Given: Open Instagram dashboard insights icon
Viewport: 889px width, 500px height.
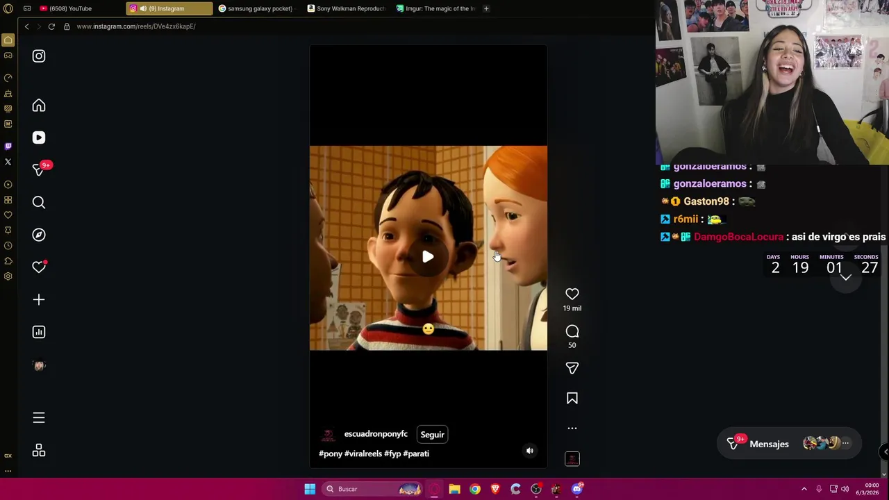Looking at the screenshot, I should click(x=39, y=332).
